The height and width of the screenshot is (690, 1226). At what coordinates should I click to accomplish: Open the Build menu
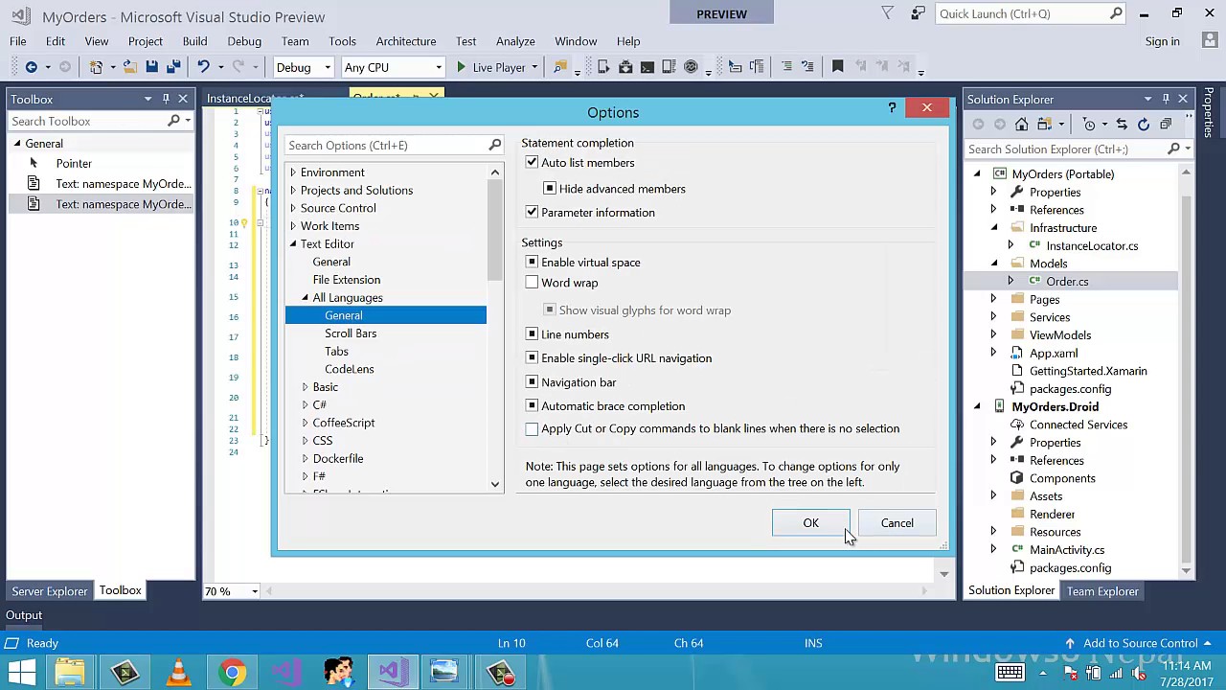tap(194, 41)
